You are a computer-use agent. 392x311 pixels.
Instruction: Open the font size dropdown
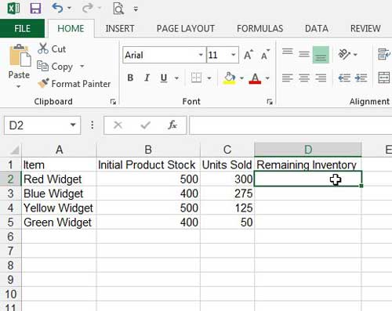tap(234, 55)
